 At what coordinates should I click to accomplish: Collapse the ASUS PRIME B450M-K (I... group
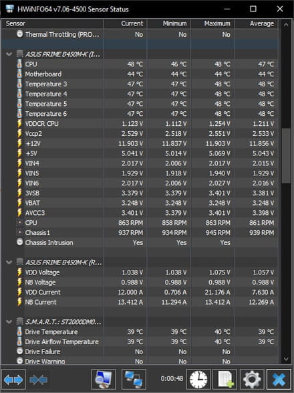(9, 54)
